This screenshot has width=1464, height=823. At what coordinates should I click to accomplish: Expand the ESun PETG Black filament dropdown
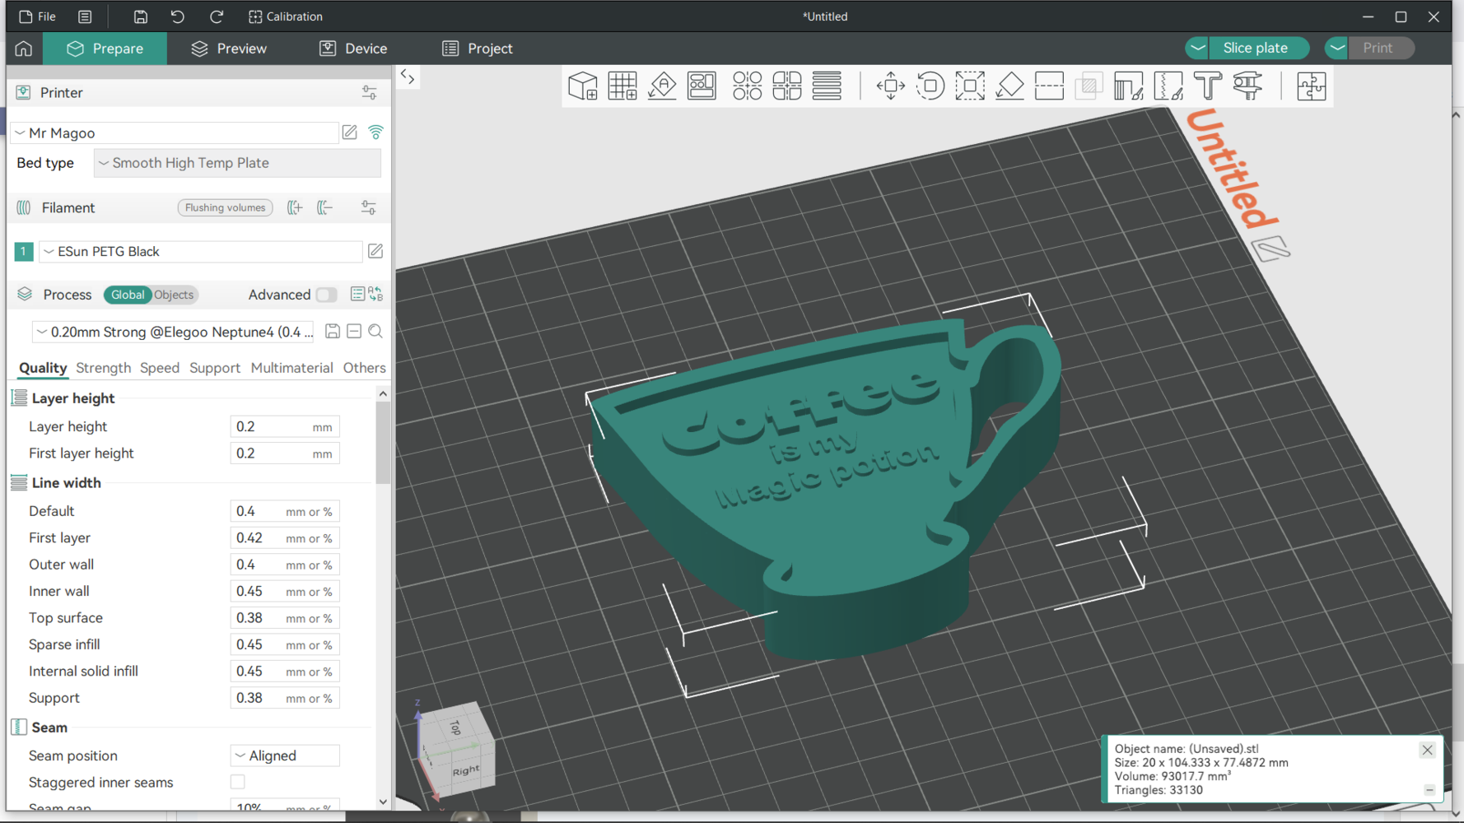click(x=200, y=252)
